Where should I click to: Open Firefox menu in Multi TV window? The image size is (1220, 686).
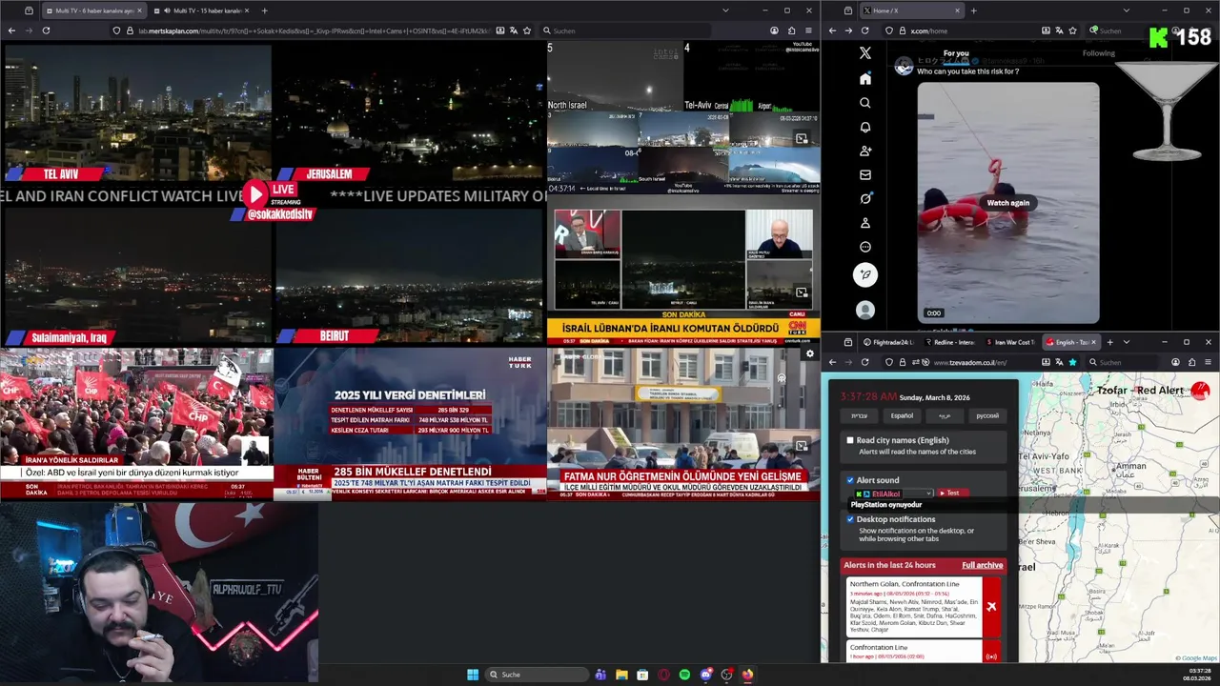click(808, 30)
